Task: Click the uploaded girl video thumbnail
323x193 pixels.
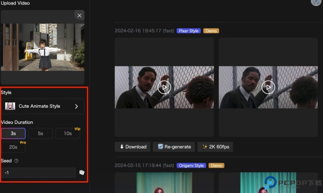Action: click(43, 47)
